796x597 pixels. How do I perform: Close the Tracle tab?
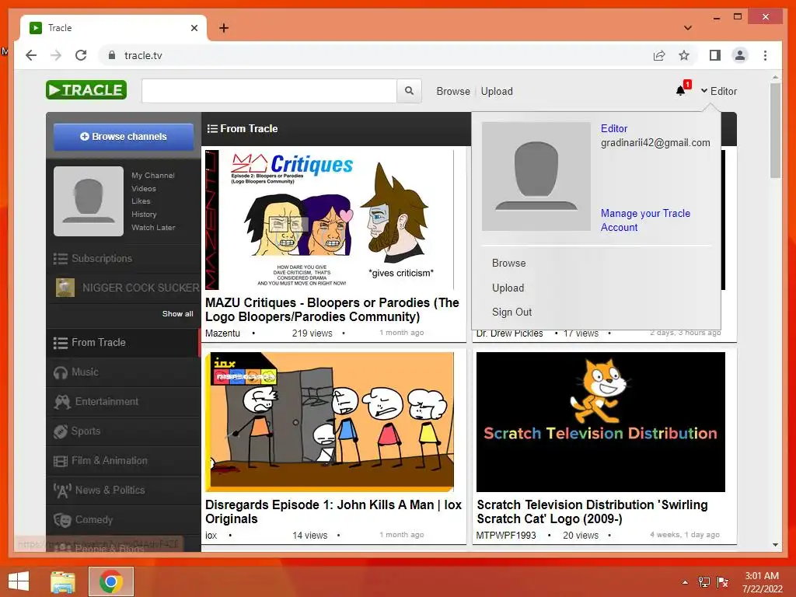[x=194, y=28]
